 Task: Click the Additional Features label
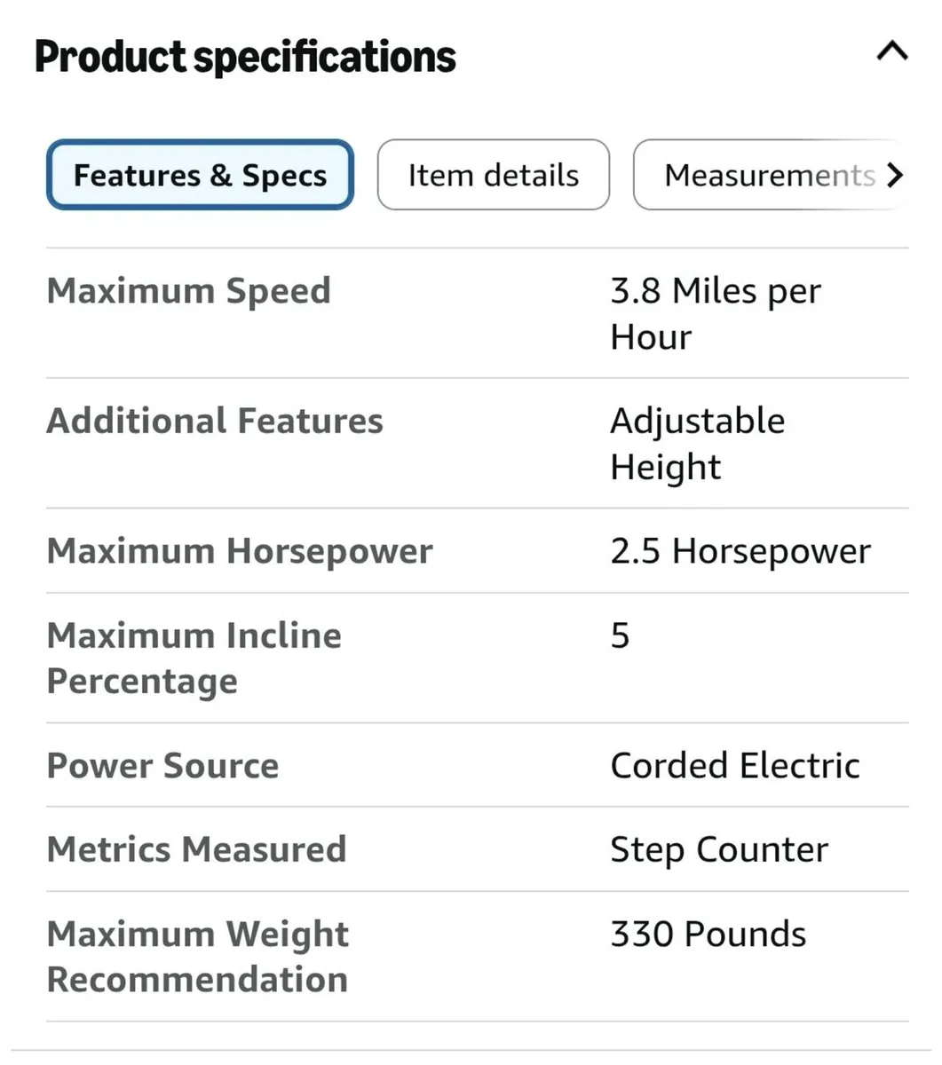(x=215, y=421)
